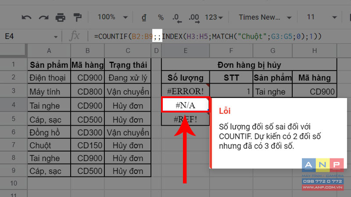
Task: Click 'CD900' cell in column H
Action: 315,91
